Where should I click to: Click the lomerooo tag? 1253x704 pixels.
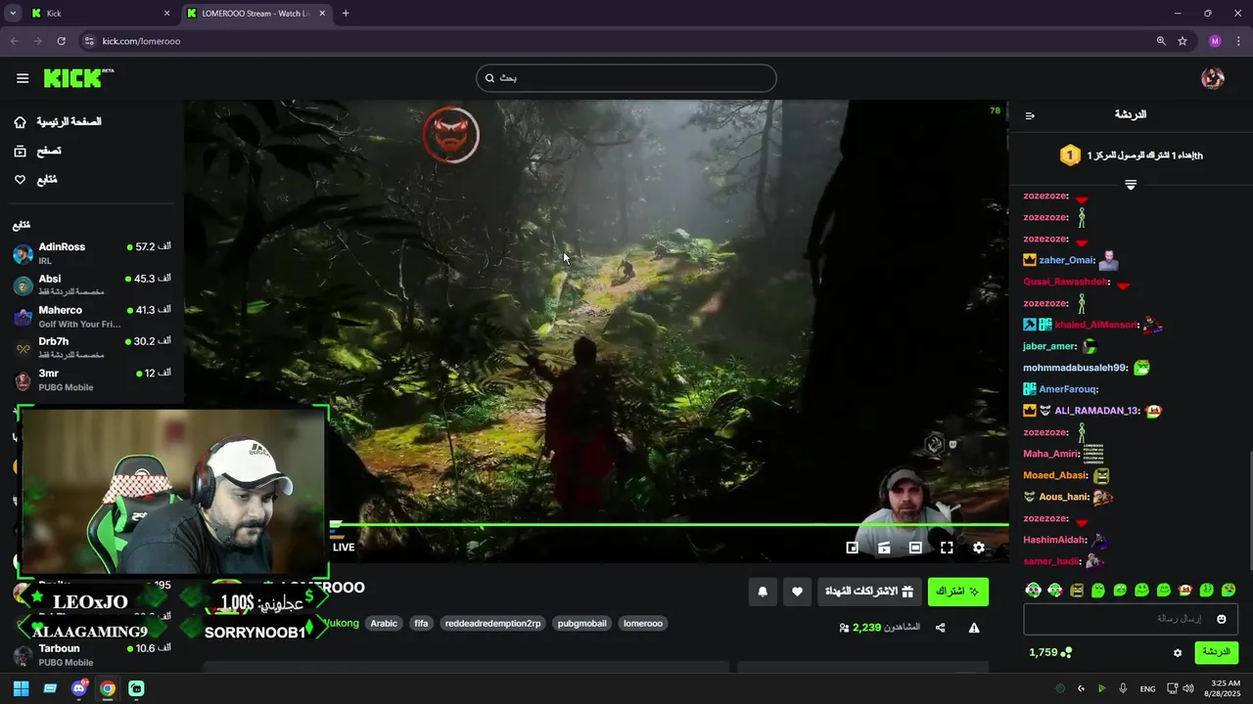[643, 624]
